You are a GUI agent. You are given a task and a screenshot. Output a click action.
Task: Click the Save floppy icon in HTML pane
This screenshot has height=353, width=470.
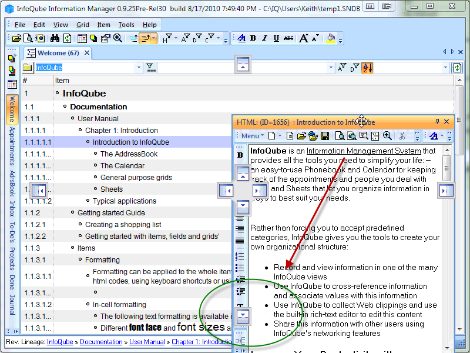325,136
